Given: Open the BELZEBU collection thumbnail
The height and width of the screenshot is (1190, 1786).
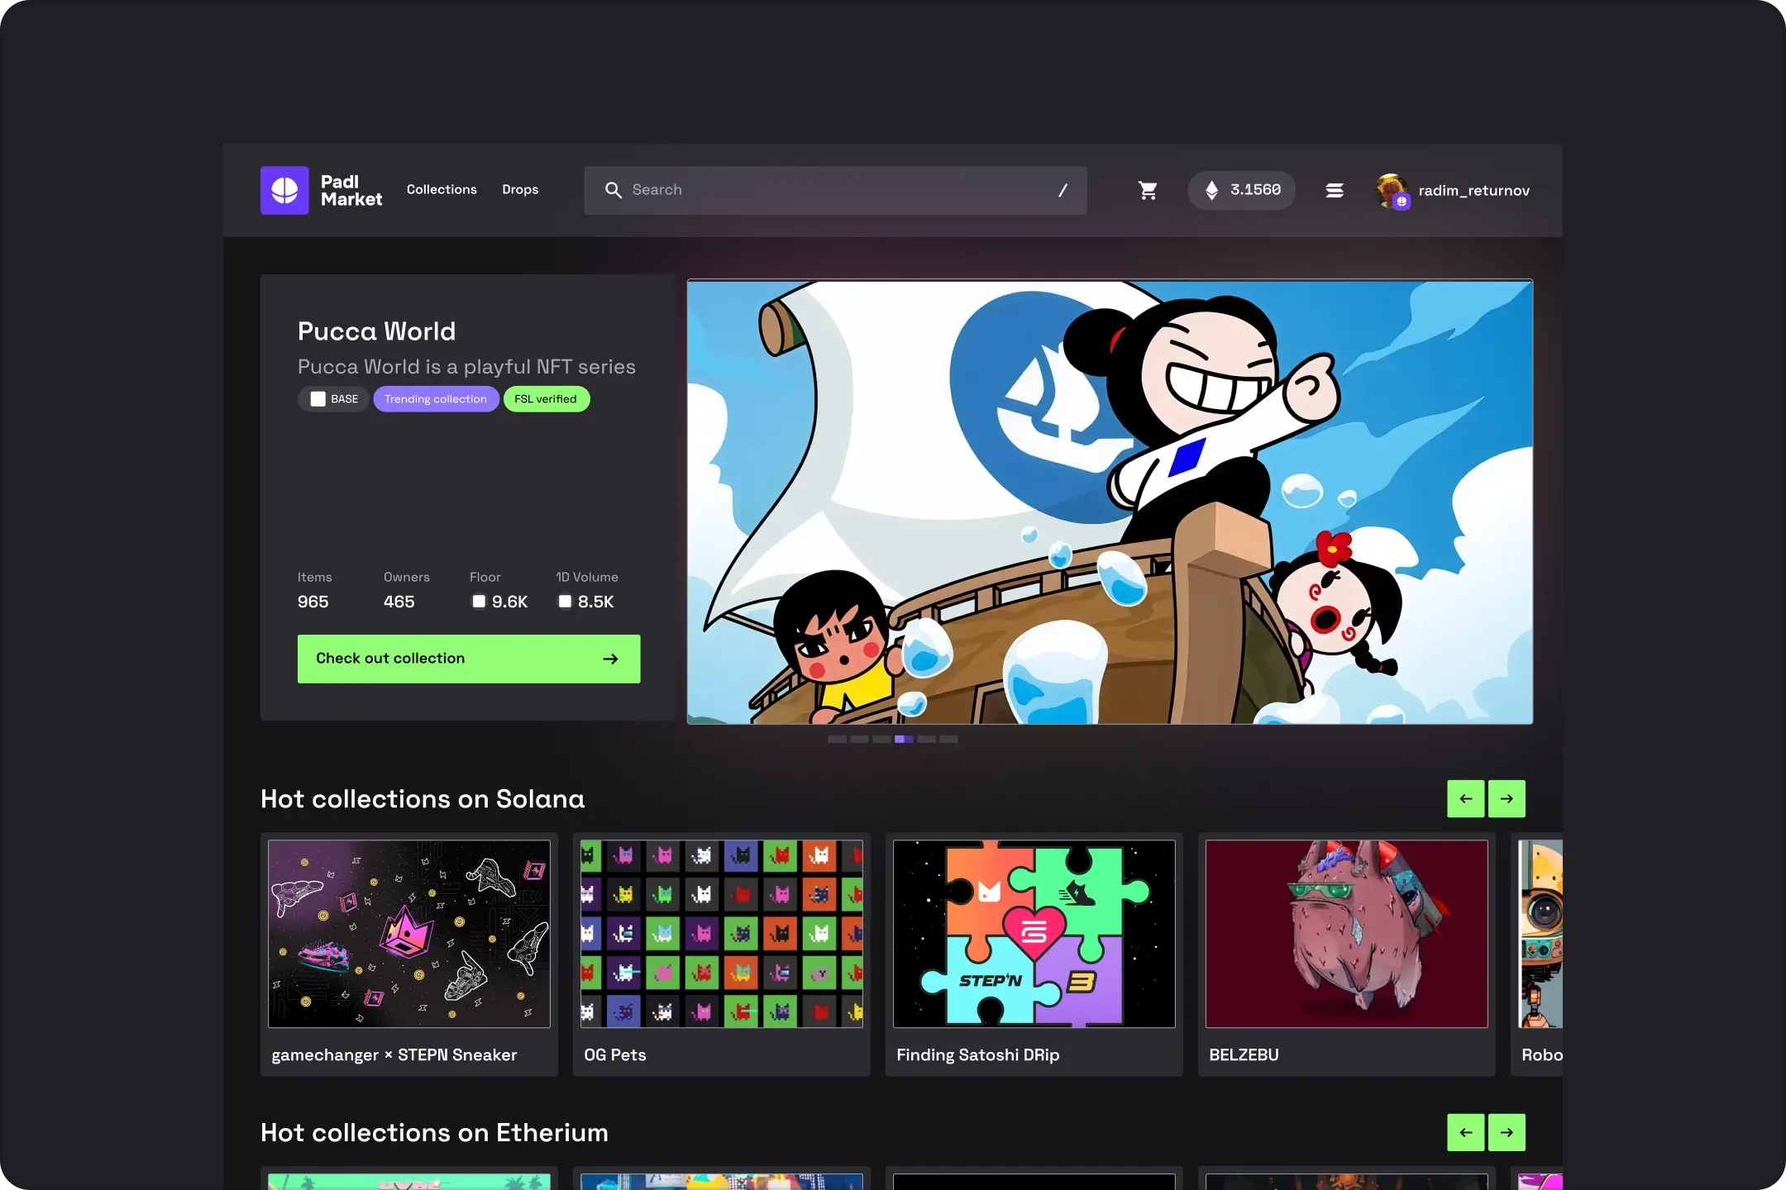Looking at the screenshot, I should (1346, 934).
